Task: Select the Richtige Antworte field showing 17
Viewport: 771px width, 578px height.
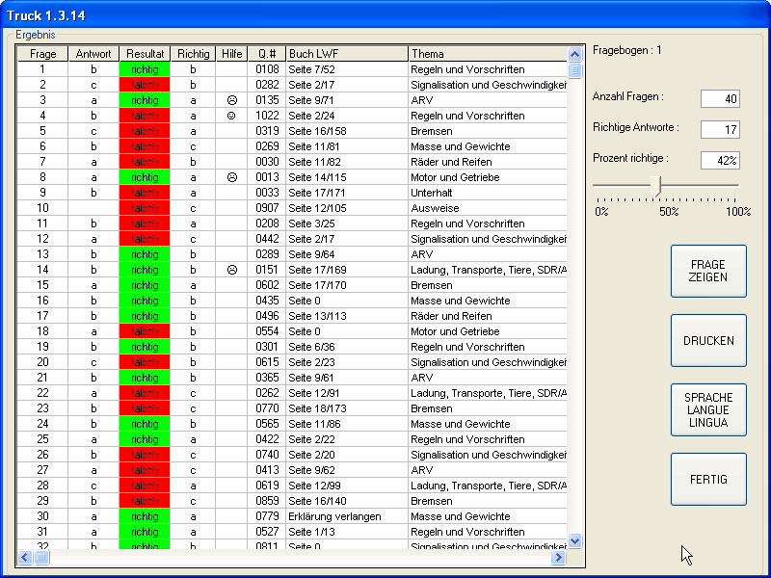Action: 719,129
